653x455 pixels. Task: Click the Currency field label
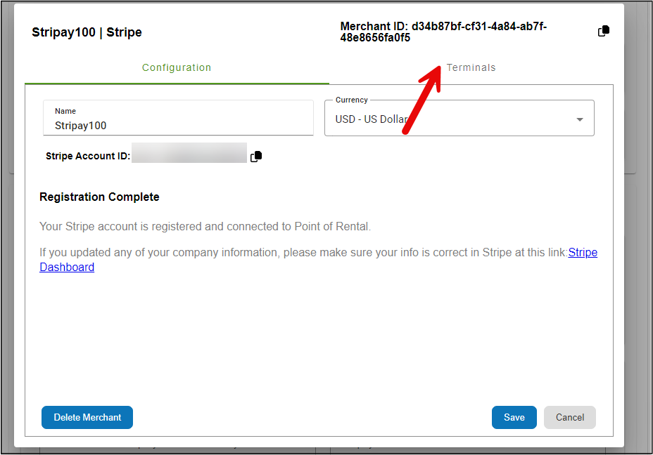(x=351, y=100)
